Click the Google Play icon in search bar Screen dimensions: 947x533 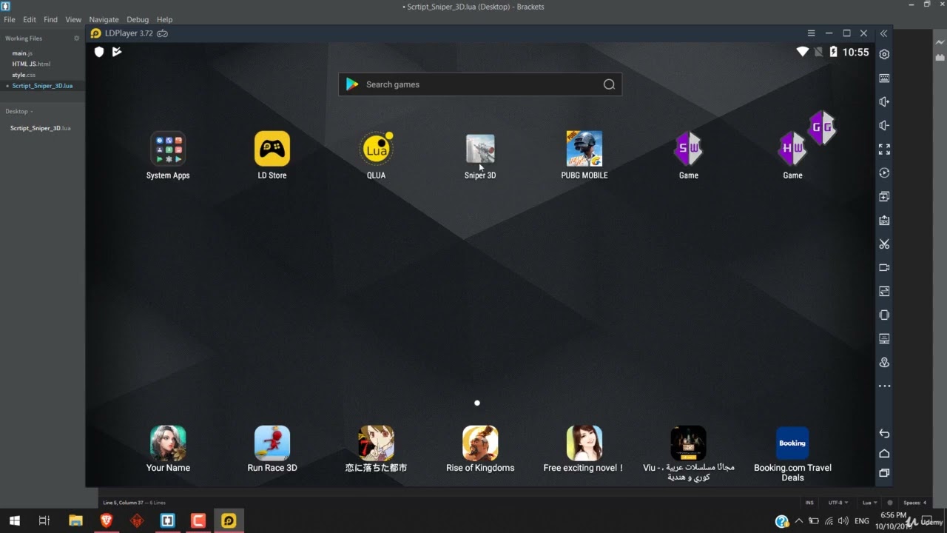pyautogui.click(x=352, y=84)
